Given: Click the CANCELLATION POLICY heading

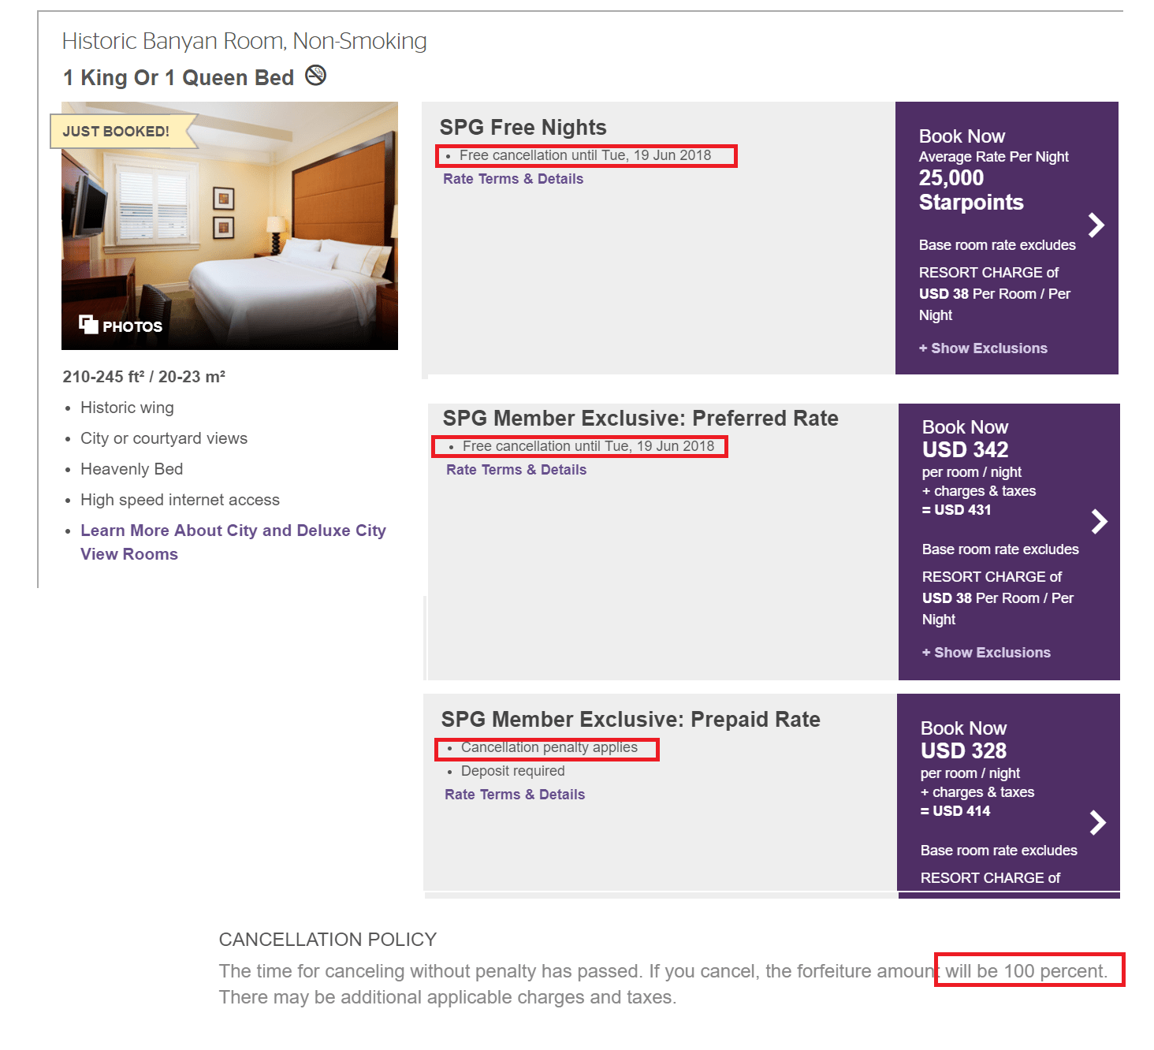Looking at the screenshot, I should (328, 940).
